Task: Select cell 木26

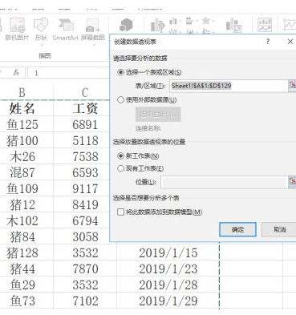Action: tap(22, 156)
